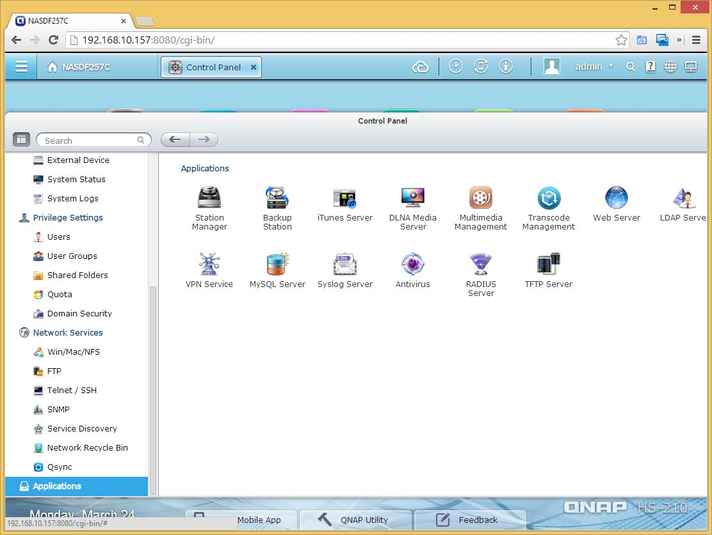
Task: Open Backup Station application
Action: pyautogui.click(x=277, y=208)
